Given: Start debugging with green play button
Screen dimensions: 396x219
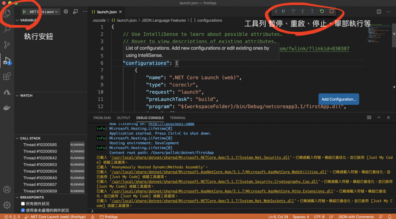Looking at the screenshot, I should click(24, 12).
